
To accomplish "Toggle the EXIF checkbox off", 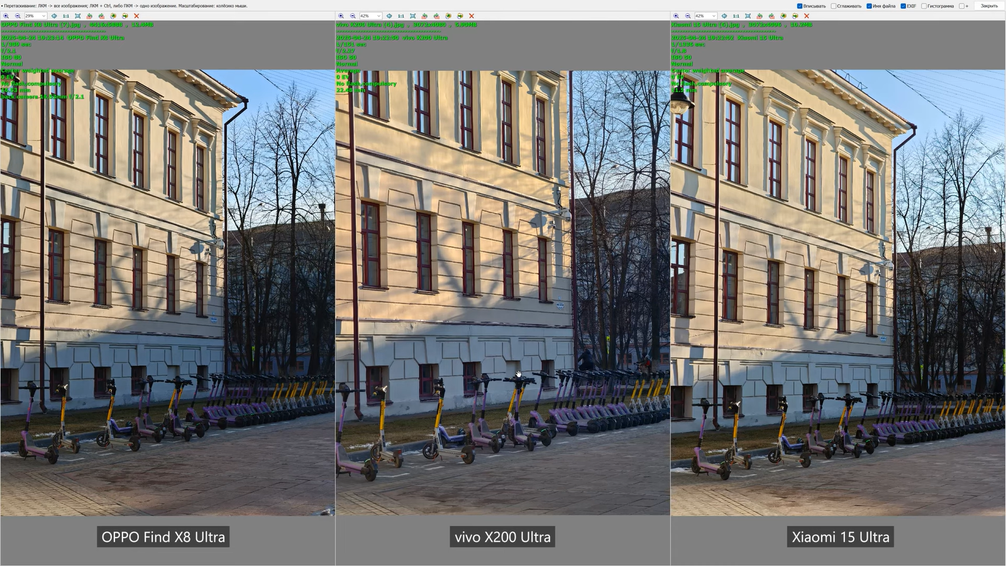I will 903,6.
